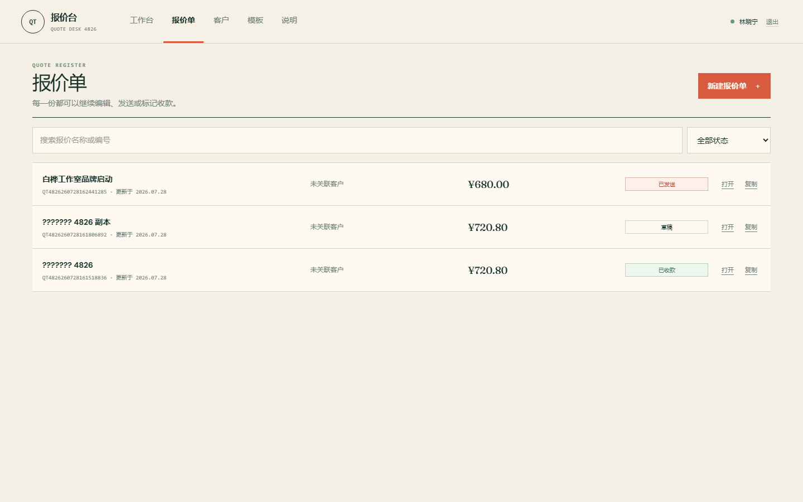The image size is (803, 502).
Task: Expand the 全部状态 status filter dropdown
Action: (729, 140)
